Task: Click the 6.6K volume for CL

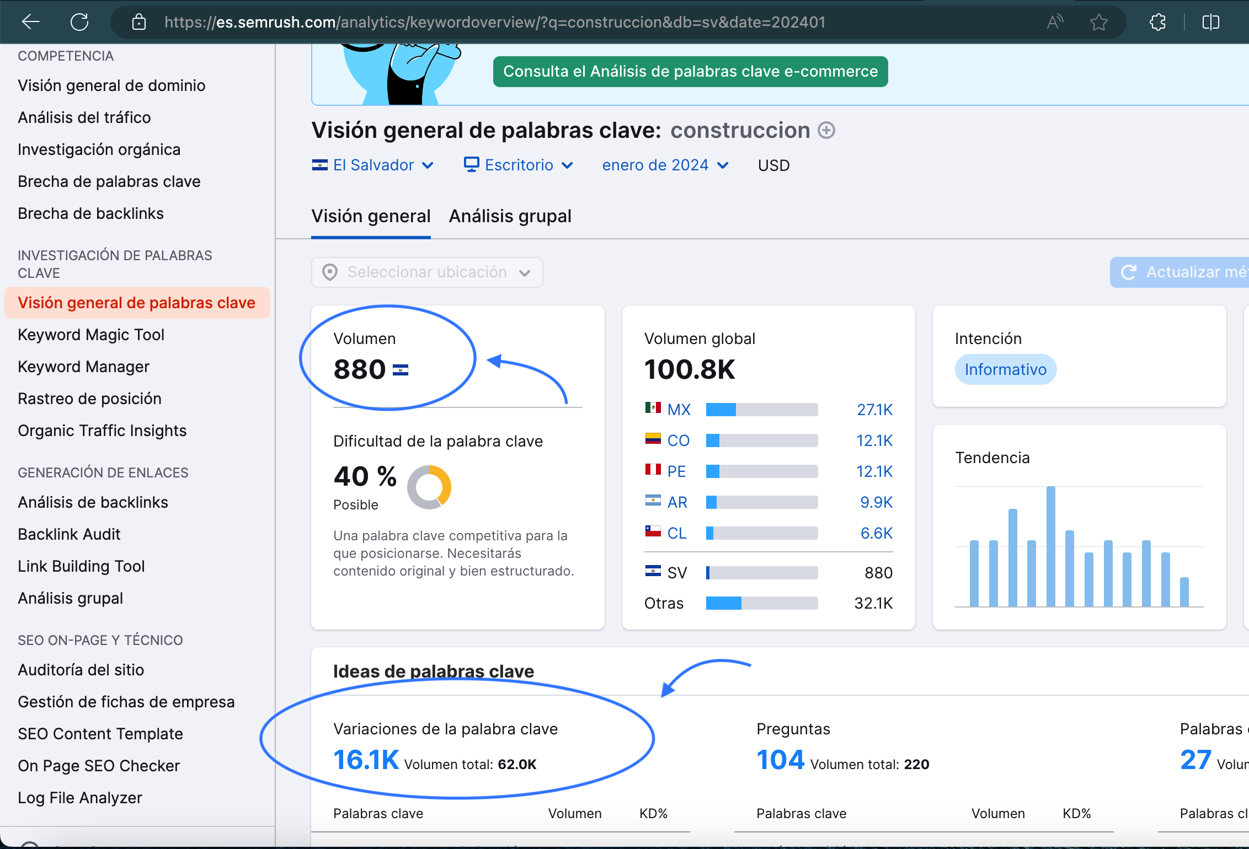Action: [877, 533]
